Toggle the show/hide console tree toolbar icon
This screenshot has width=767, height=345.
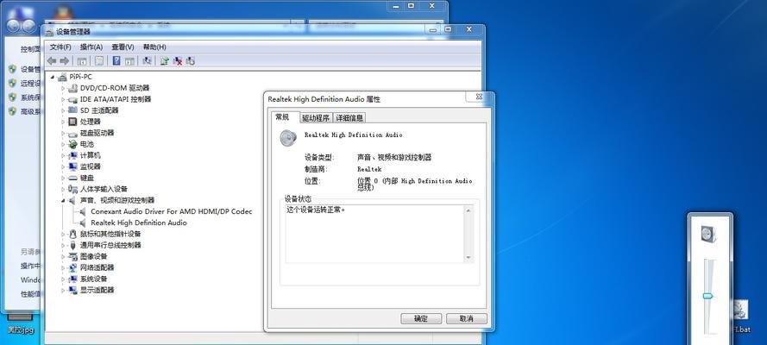coord(82,61)
